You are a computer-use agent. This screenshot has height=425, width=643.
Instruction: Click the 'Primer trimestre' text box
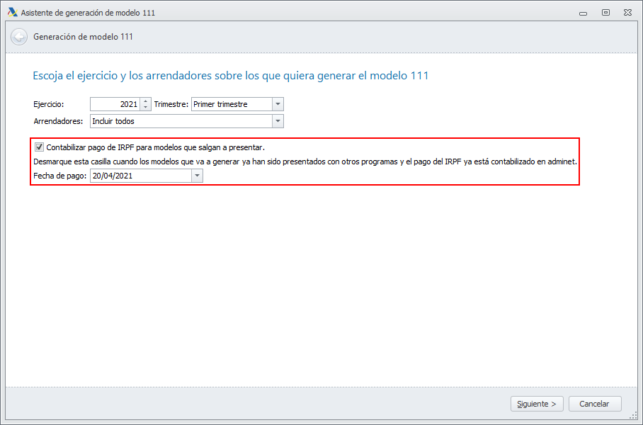click(x=232, y=104)
